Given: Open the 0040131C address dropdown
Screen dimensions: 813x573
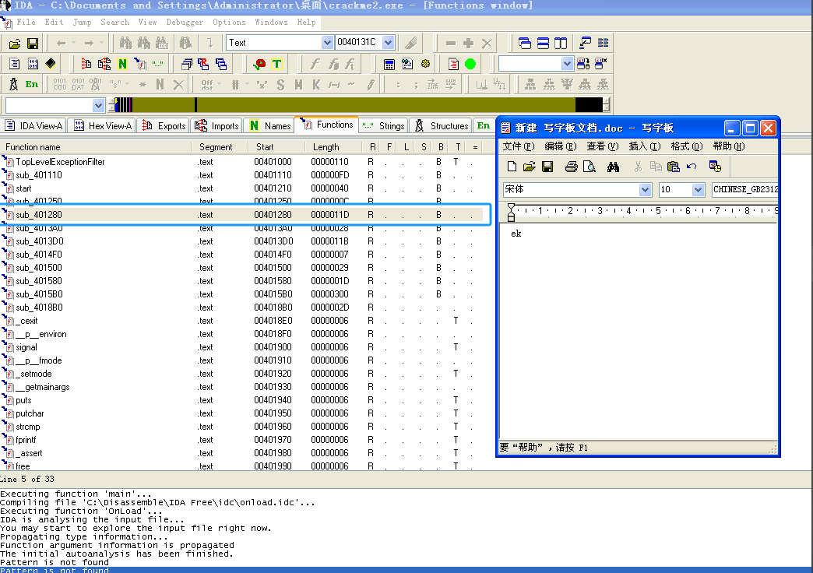Looking at the screenshot, I should coord(389,43).
